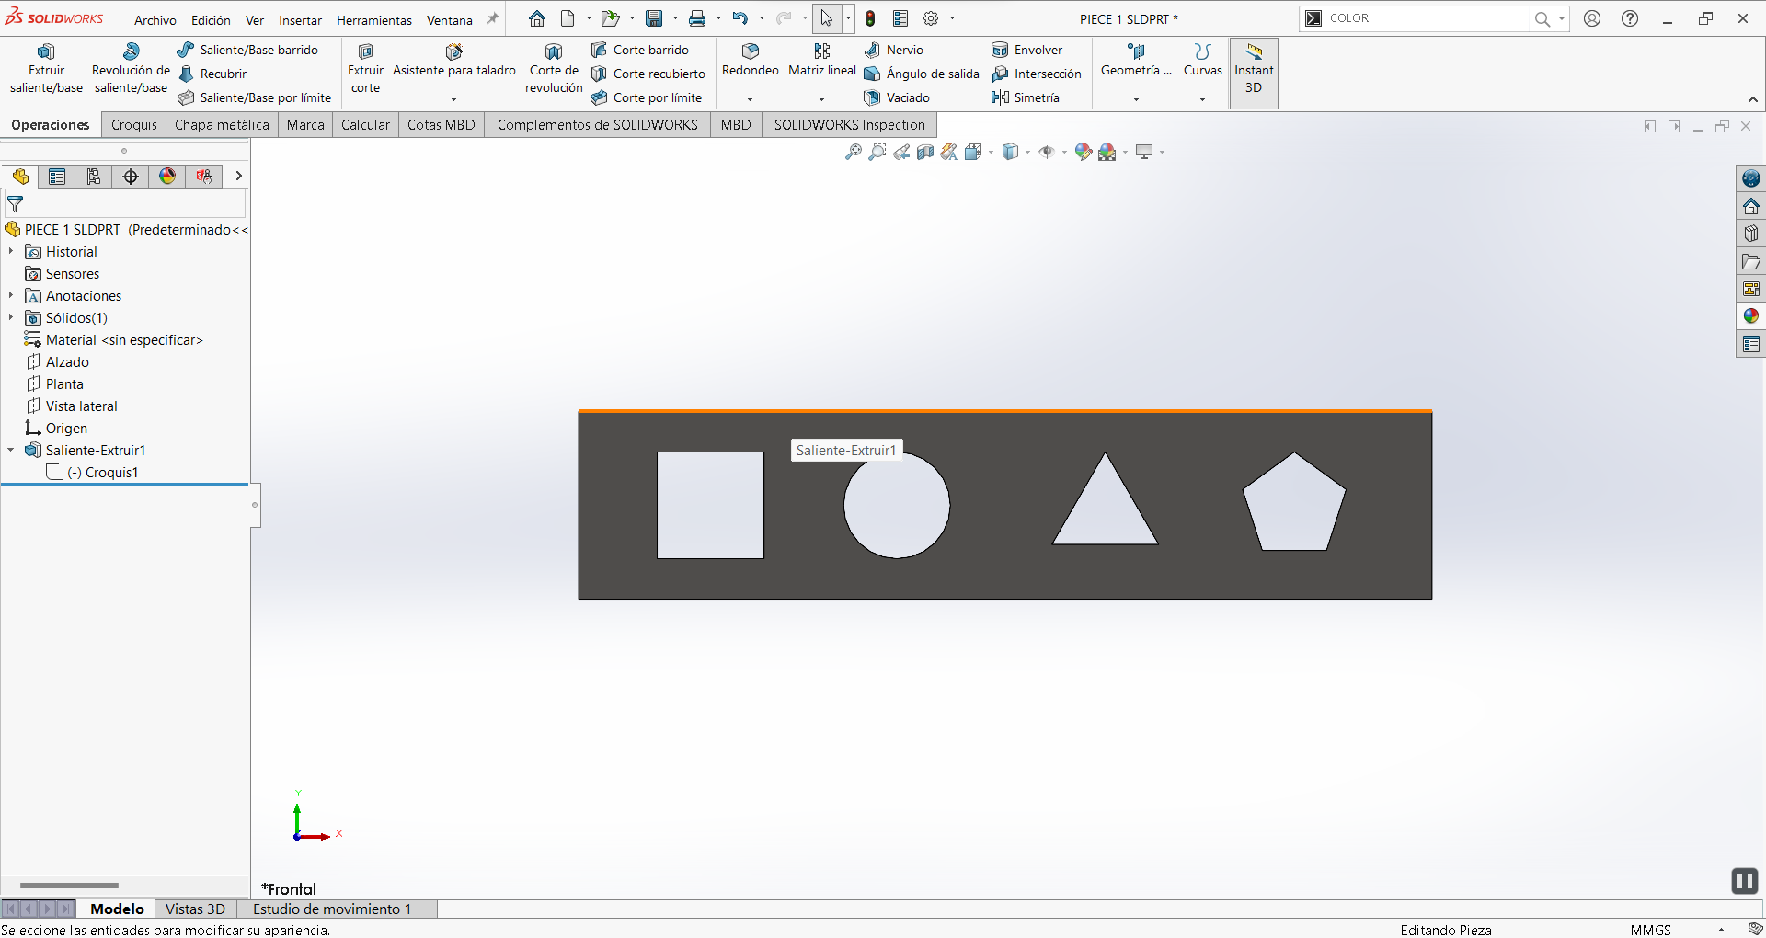
Task: Click the Home icon in top toolbar
Action: (x=537, y=18)
